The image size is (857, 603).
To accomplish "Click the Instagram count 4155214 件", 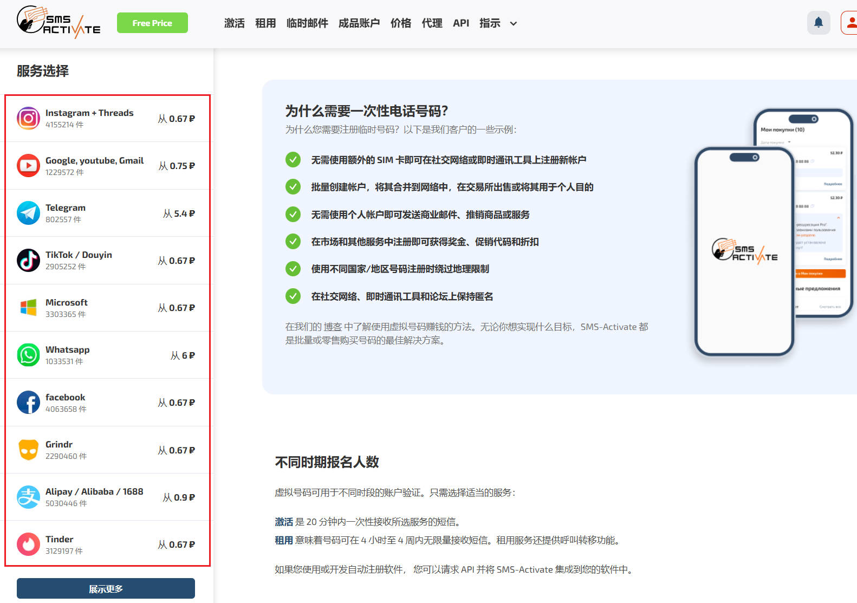I will point(64,125).
